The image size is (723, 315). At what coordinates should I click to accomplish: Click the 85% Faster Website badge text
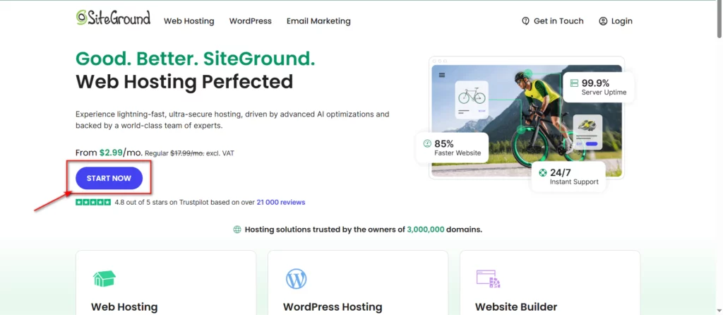pyautogui.click(x=458, y=148)
